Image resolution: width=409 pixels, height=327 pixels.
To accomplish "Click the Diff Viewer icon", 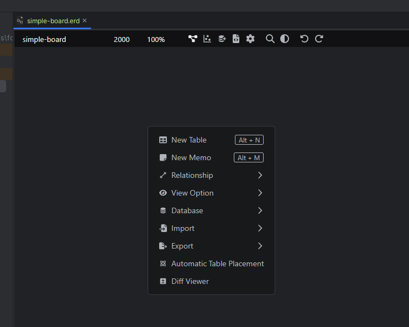I will pos(163,281).
